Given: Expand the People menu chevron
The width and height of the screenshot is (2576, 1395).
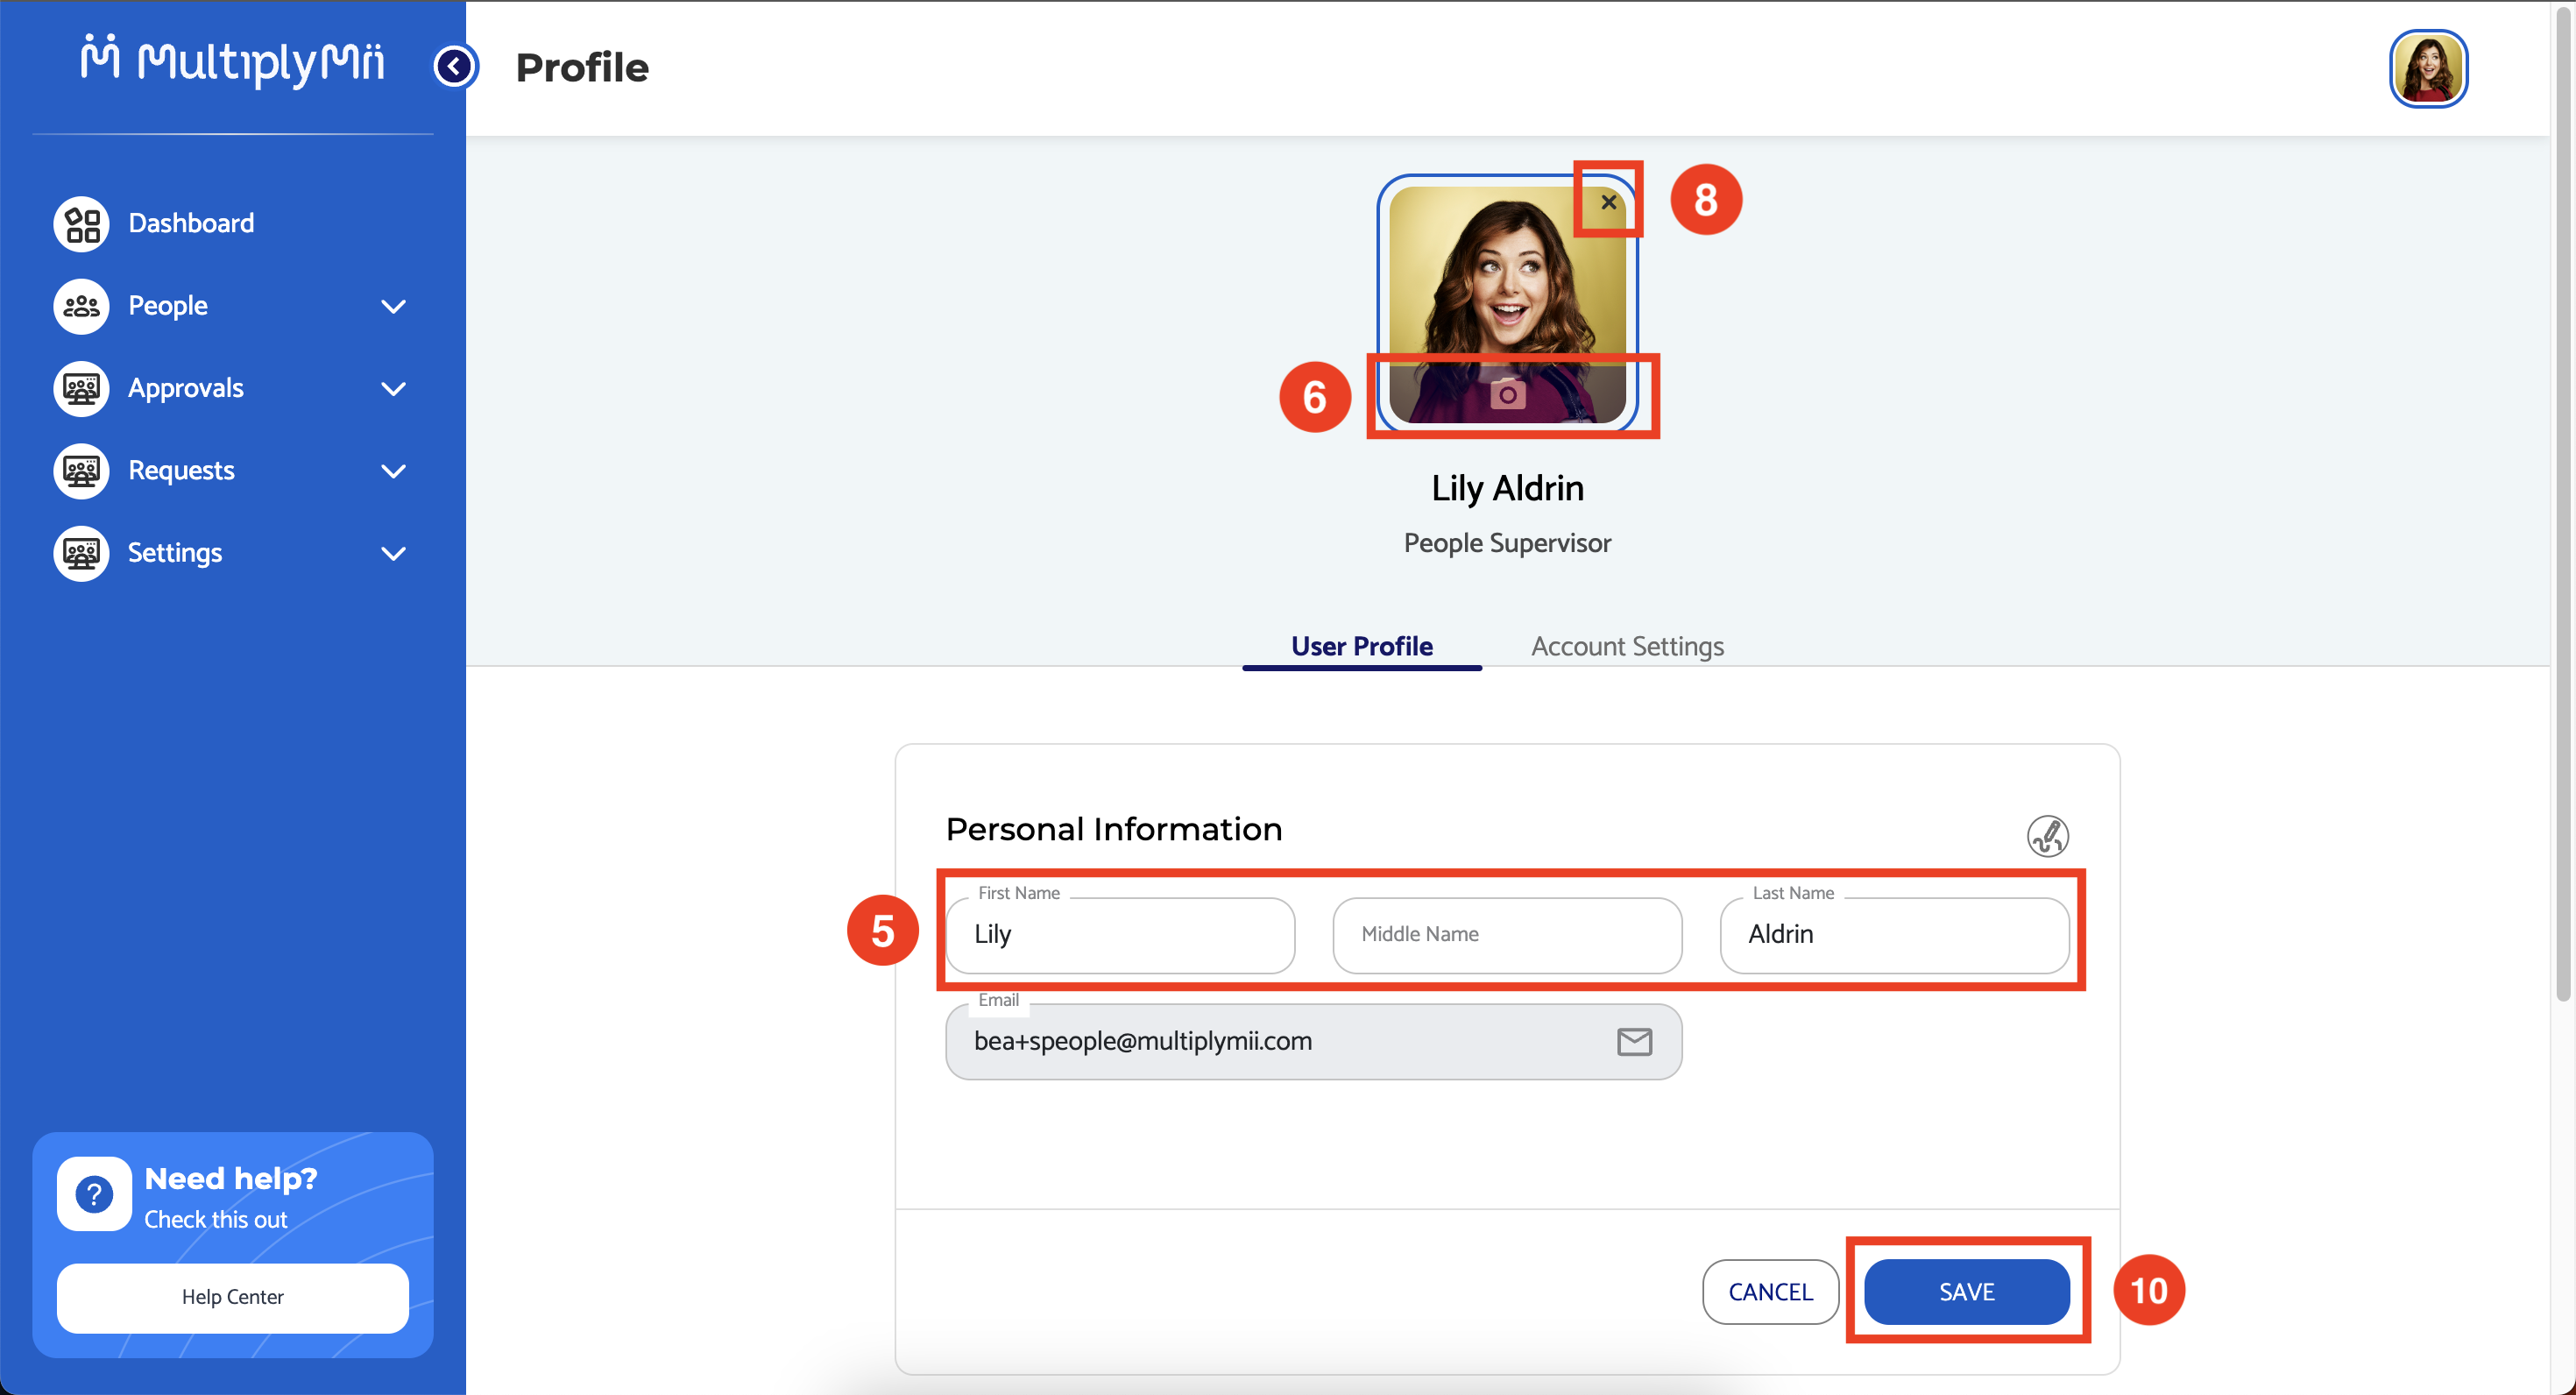Looking at the screenshot, I should 393,306.
